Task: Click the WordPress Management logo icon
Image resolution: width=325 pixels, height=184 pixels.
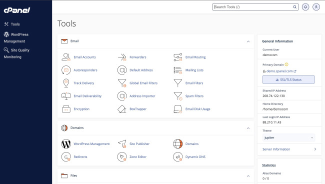Action: pos(66,144)
